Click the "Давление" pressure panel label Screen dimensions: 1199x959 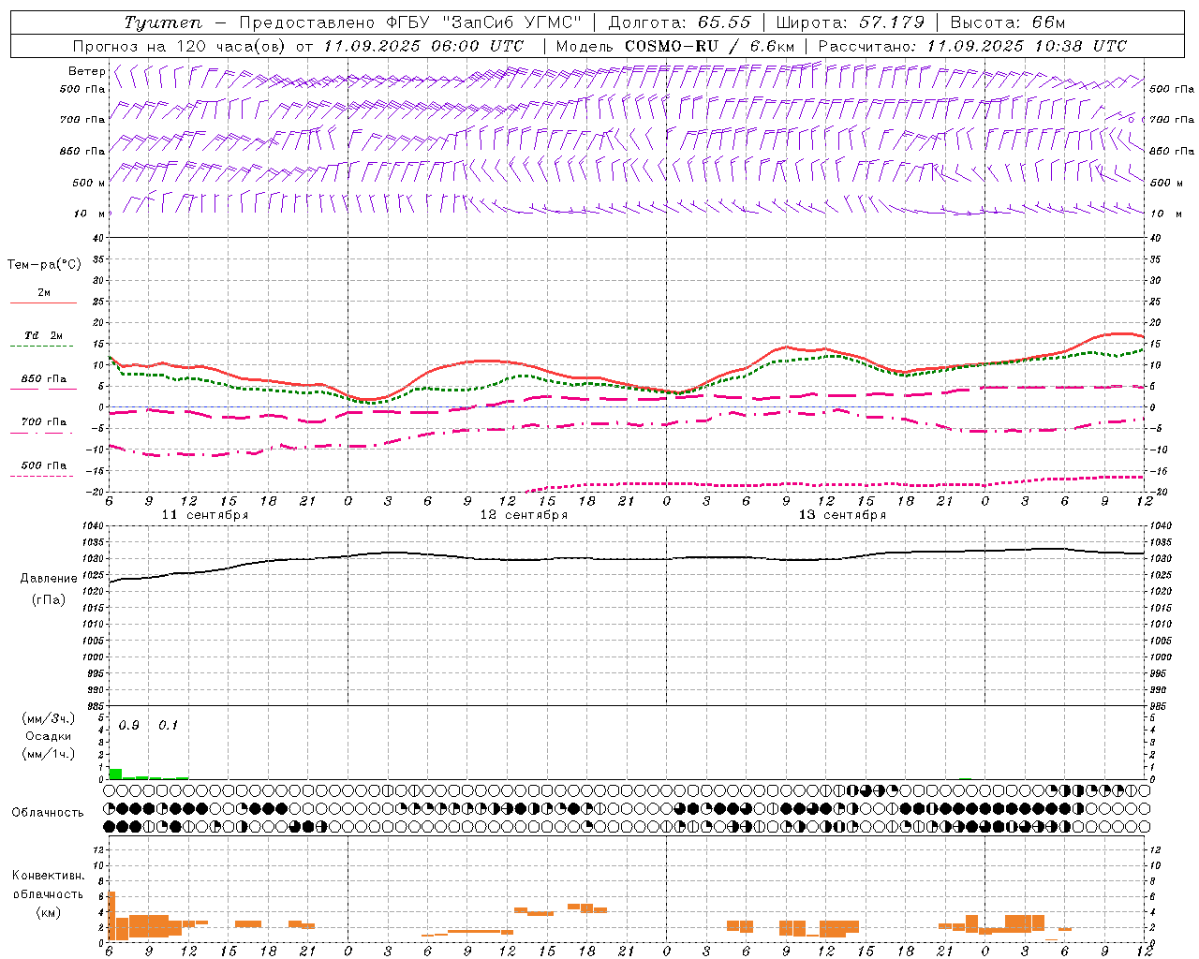click(49, 579)
